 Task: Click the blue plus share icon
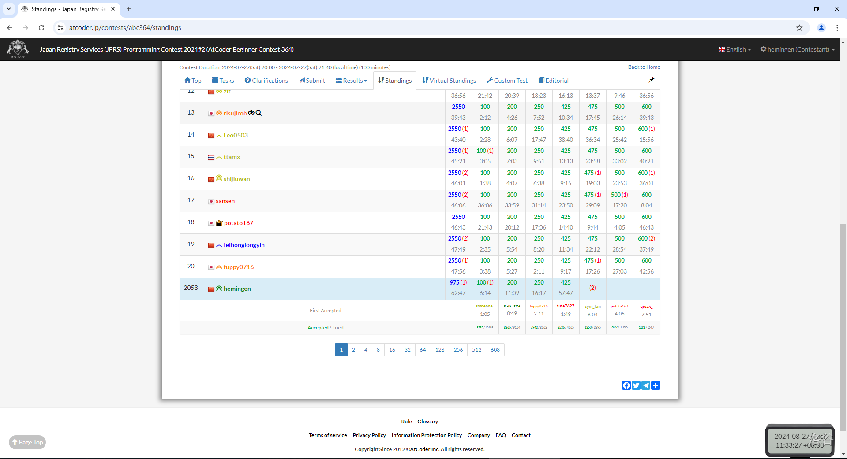click(656, 385)
